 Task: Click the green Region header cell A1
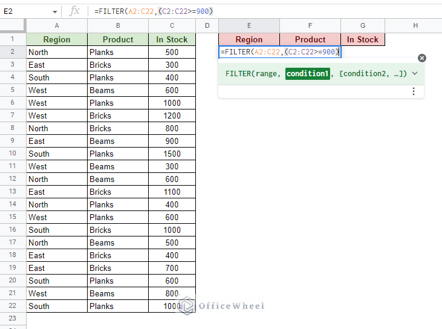pyautogui.click(x=57, y=39)
